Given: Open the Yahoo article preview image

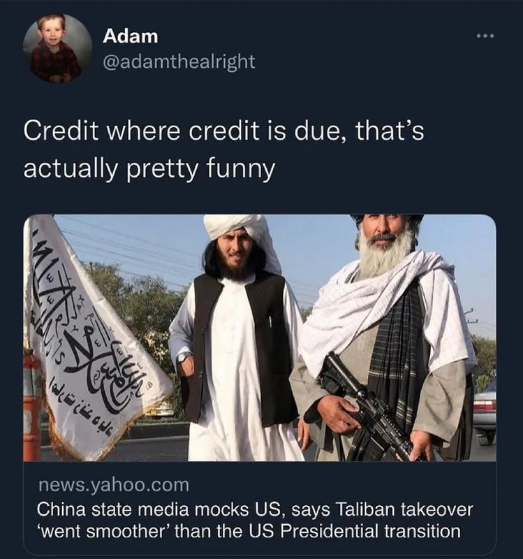Looking at the screenshot, I should 259,337.
